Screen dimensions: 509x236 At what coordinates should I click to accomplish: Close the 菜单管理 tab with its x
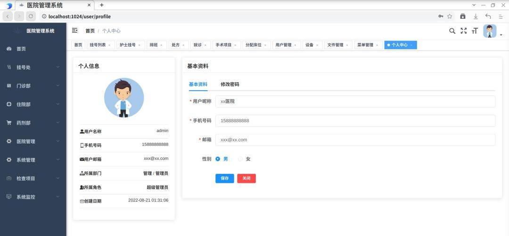pyautogui.click(x=377, y=45)
